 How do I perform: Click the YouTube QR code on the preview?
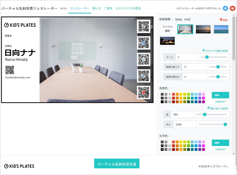point(144,92)
